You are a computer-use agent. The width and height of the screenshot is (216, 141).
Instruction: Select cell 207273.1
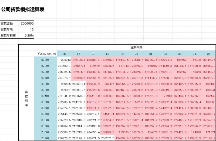[x=64, y=78]
